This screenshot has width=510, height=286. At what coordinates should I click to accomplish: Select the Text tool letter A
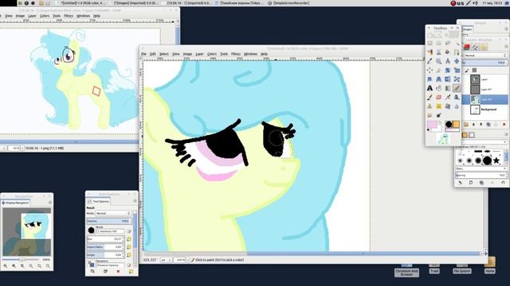(430, 88)
